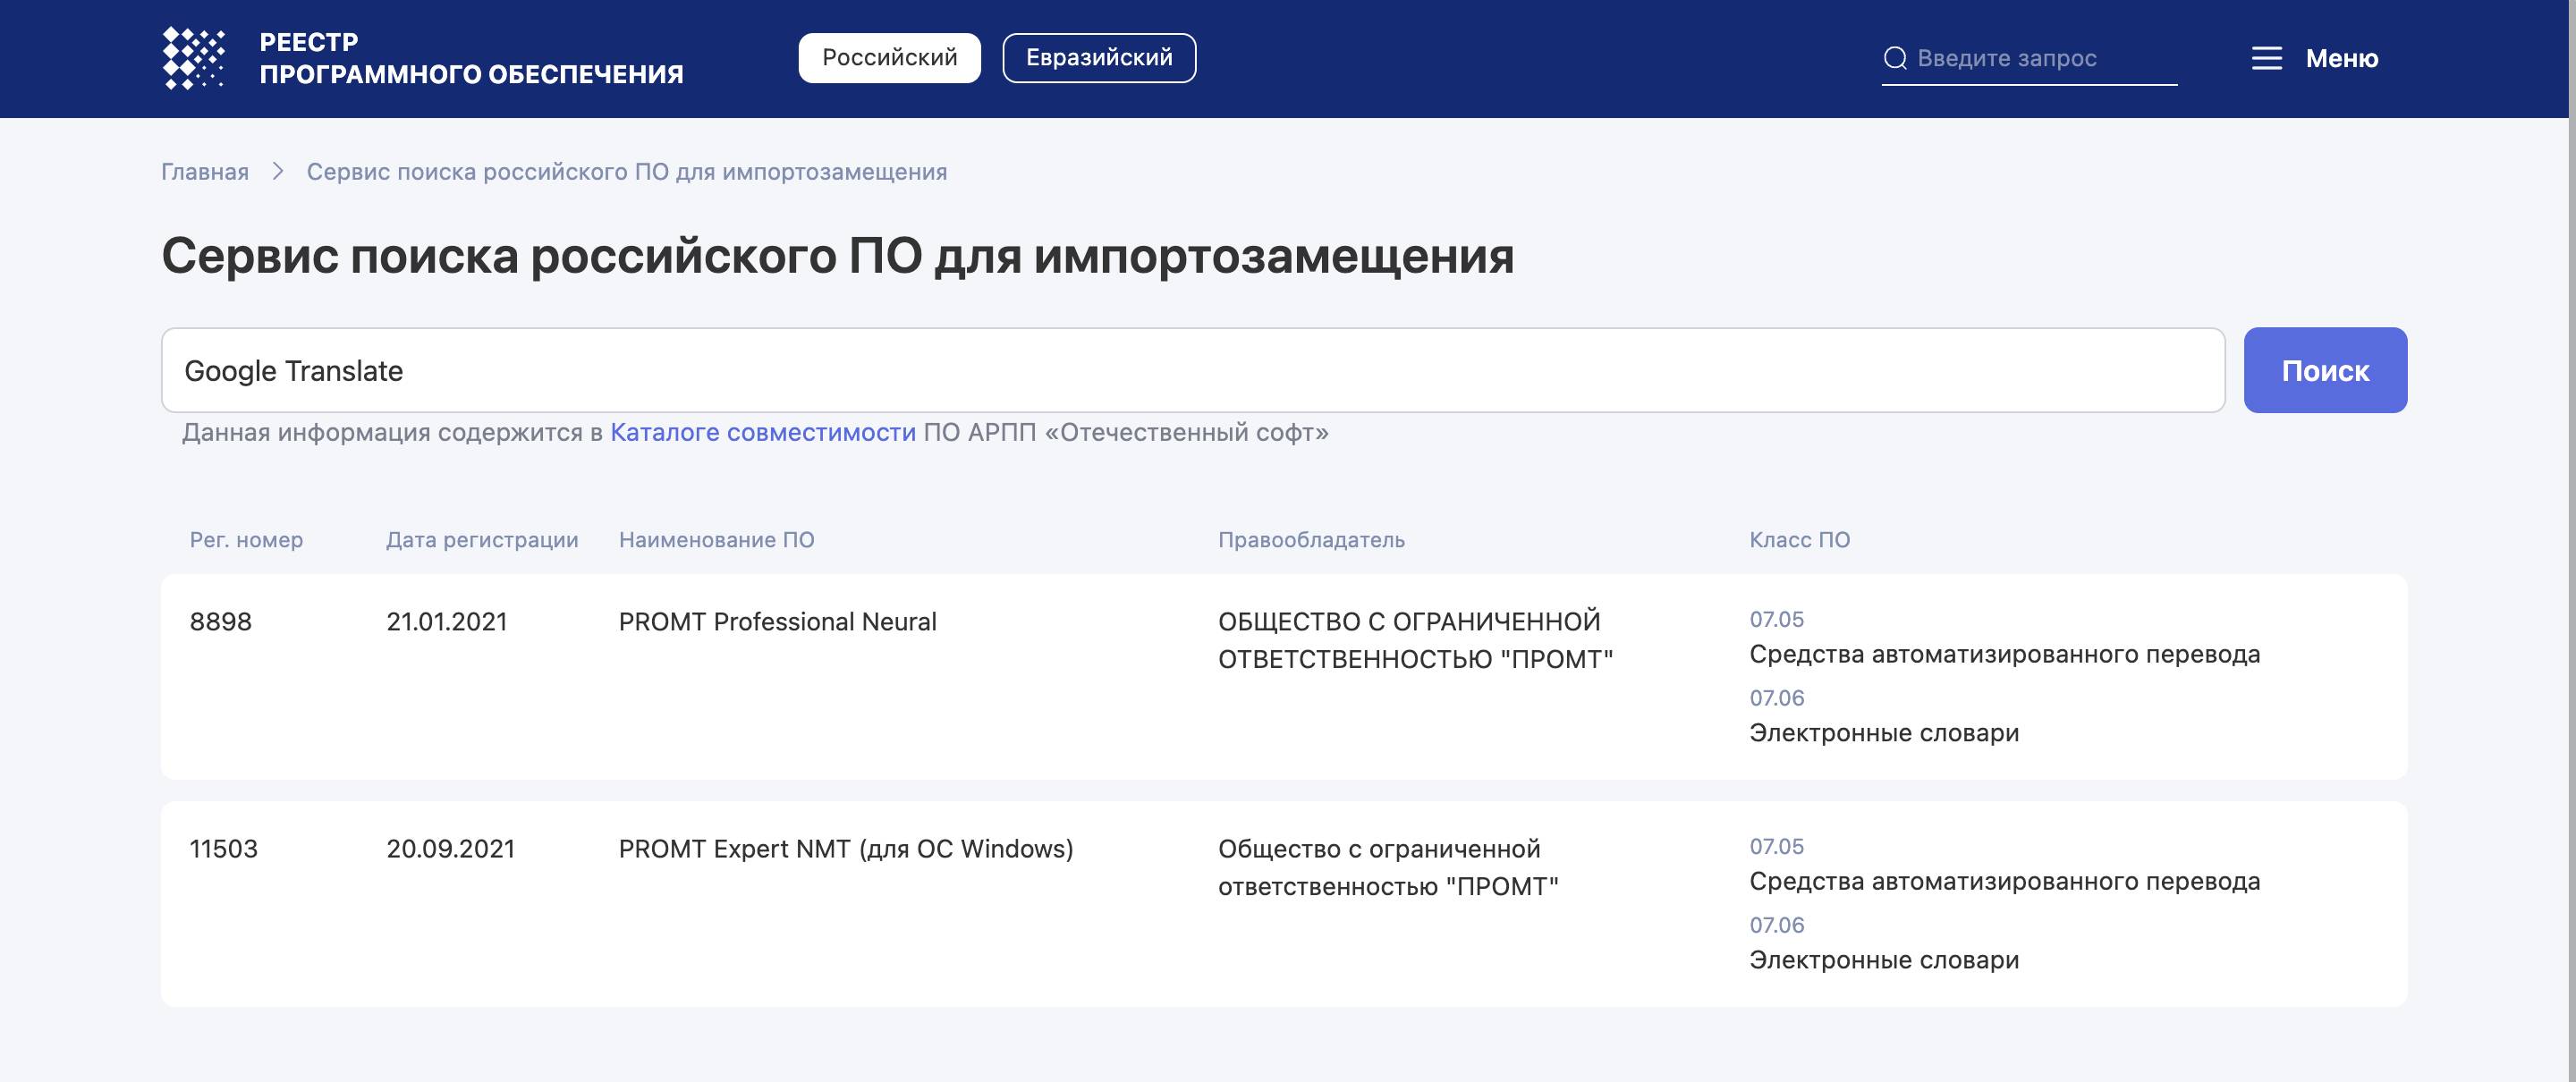Open 'PROMT Expert NMT (для ОС Windows)' entry
The height and width of the screenshot is (1082, 2576).
(x=845, y=849)
